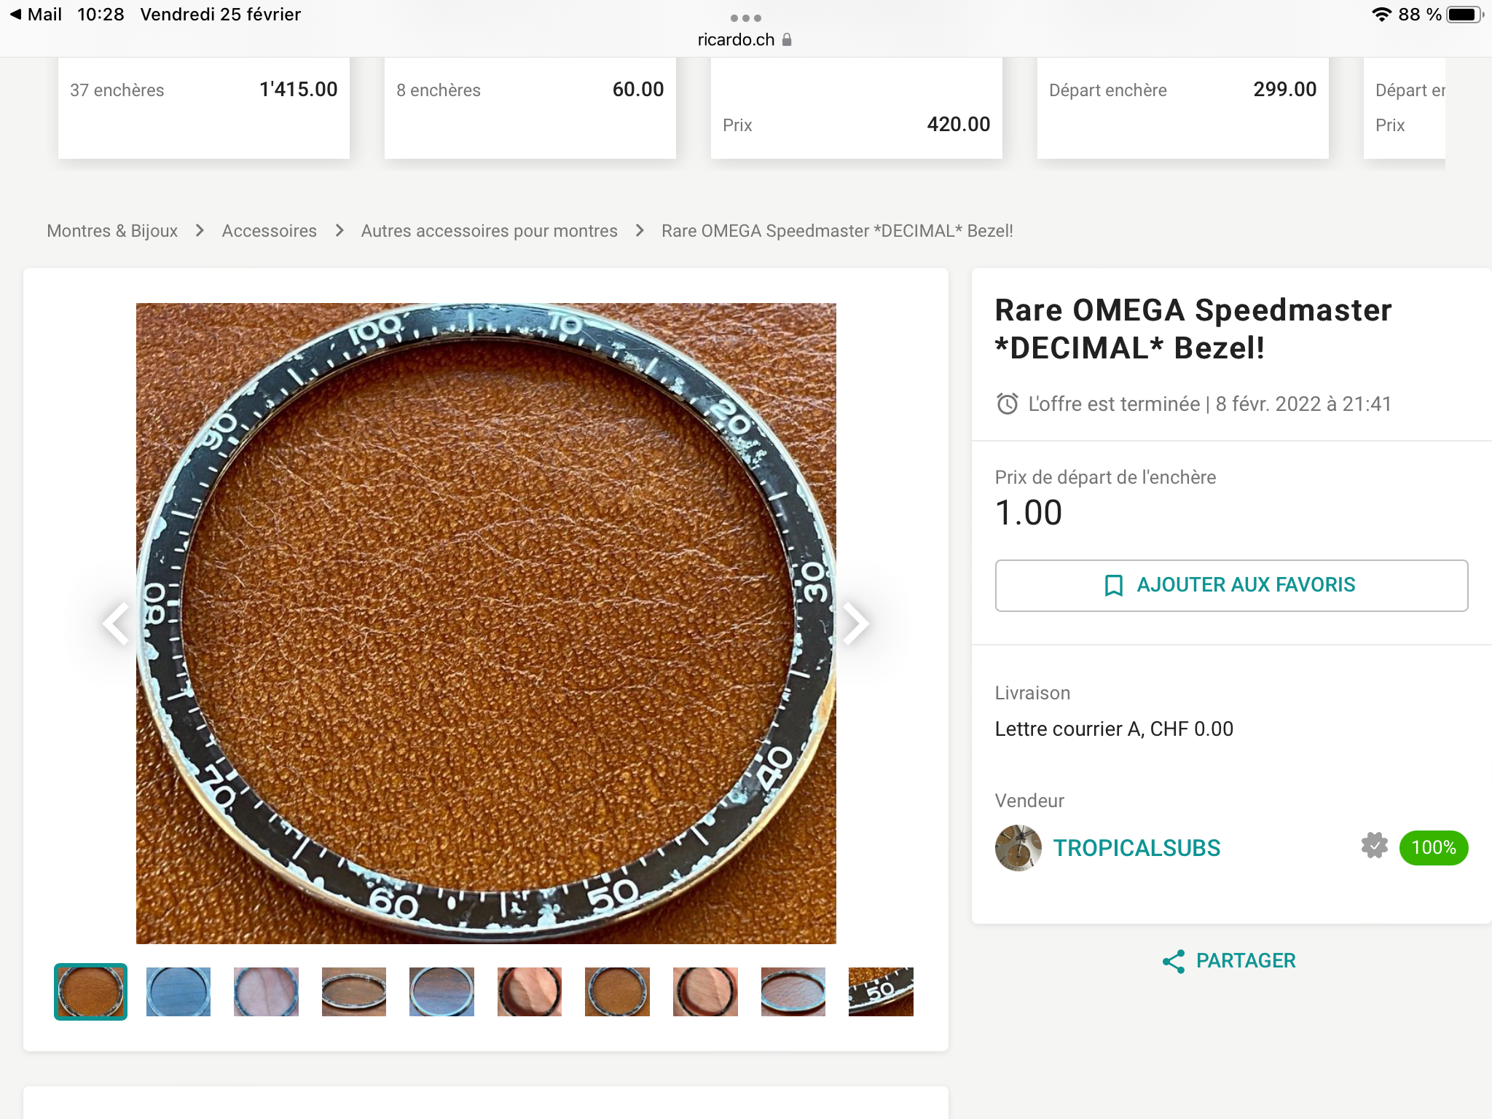Select the last thumbnail showing 50 closeup
Screen dimensions: 1492x1119
click(881, 992)
